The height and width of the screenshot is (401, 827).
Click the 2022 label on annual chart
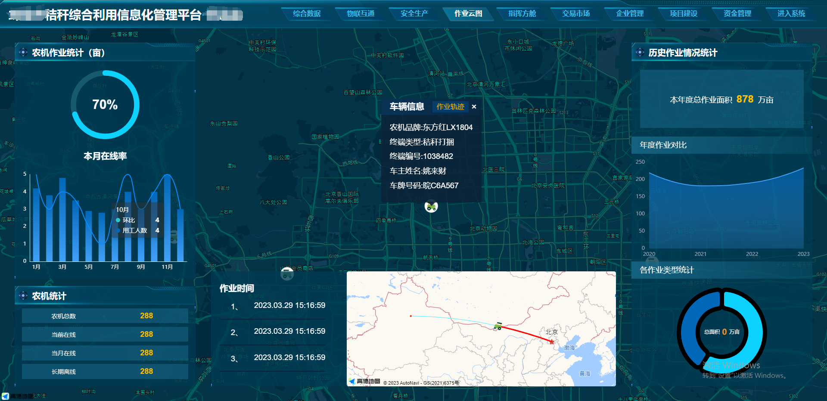tap(752, 254)
